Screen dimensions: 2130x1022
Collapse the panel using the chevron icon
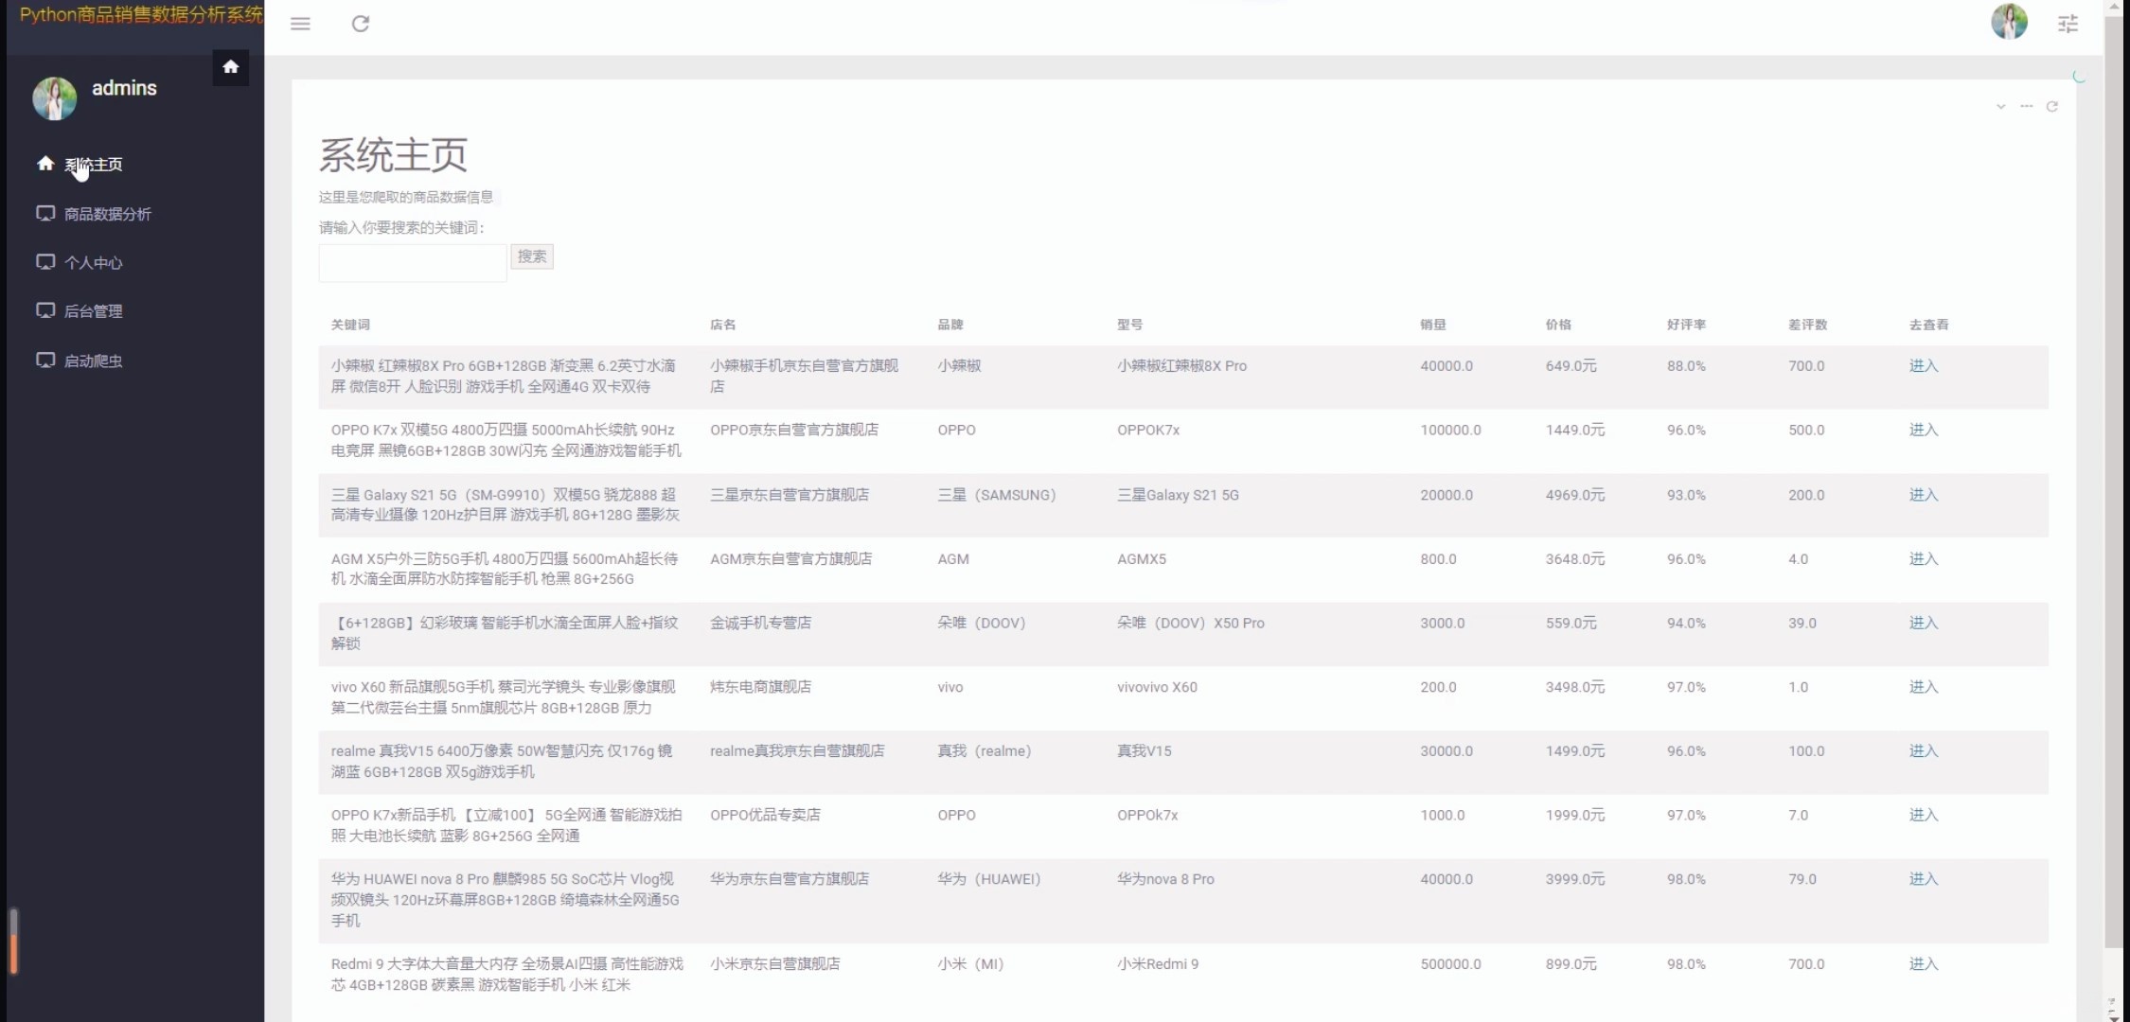pyautogui.click(x=2000, y=106)
